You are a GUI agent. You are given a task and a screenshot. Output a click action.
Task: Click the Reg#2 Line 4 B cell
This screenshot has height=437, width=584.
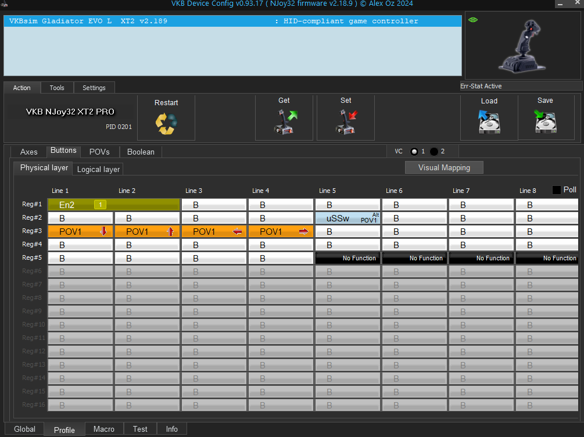[x=281, y=218]
